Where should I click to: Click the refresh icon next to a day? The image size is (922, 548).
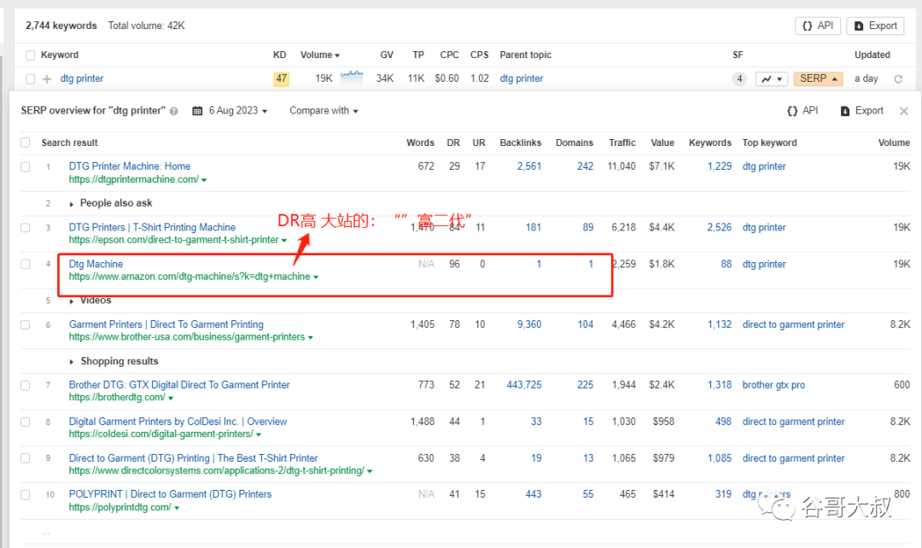point(898,79)
